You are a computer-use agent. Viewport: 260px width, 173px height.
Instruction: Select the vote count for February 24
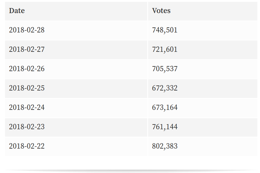point(165,107)
